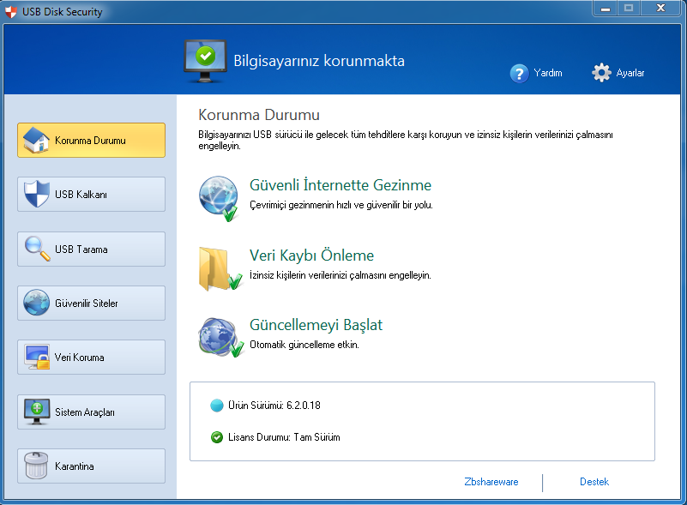Click the USB Disk Security title bar icon

tap(11, 12)
